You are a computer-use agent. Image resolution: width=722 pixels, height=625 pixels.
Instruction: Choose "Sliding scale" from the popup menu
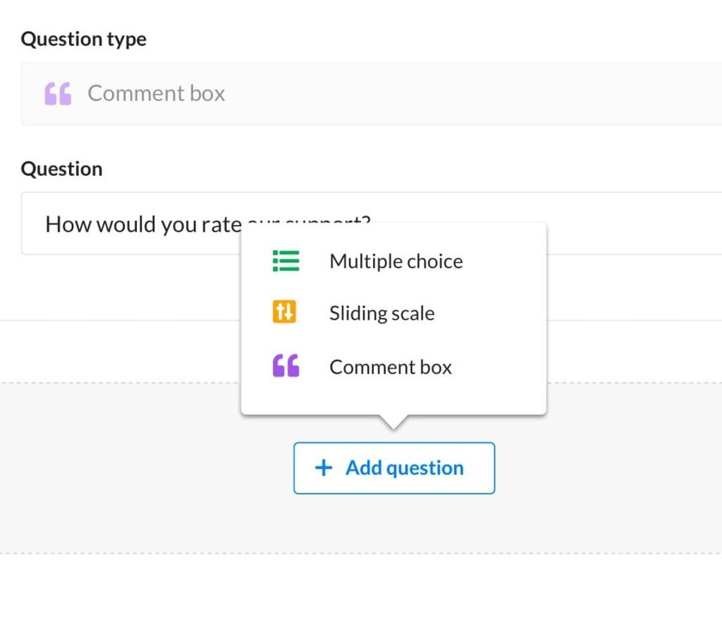pyautogui.click(x=381, y=313)
